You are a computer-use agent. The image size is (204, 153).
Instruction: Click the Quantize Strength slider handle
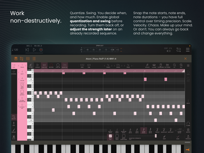(156, 136)
